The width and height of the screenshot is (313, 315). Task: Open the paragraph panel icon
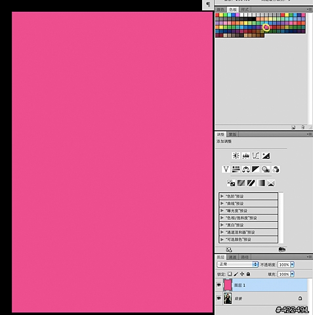[x=208, y=5]
